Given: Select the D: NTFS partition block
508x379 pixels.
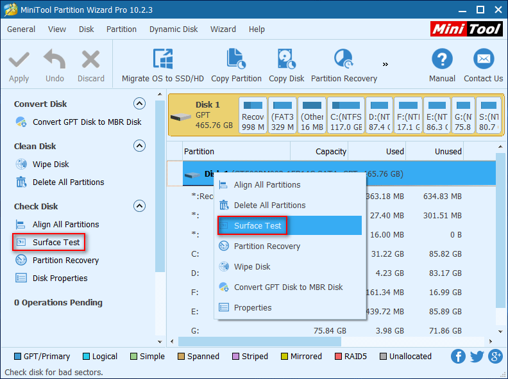Looking at the screenshot, I should click(379, 115).
